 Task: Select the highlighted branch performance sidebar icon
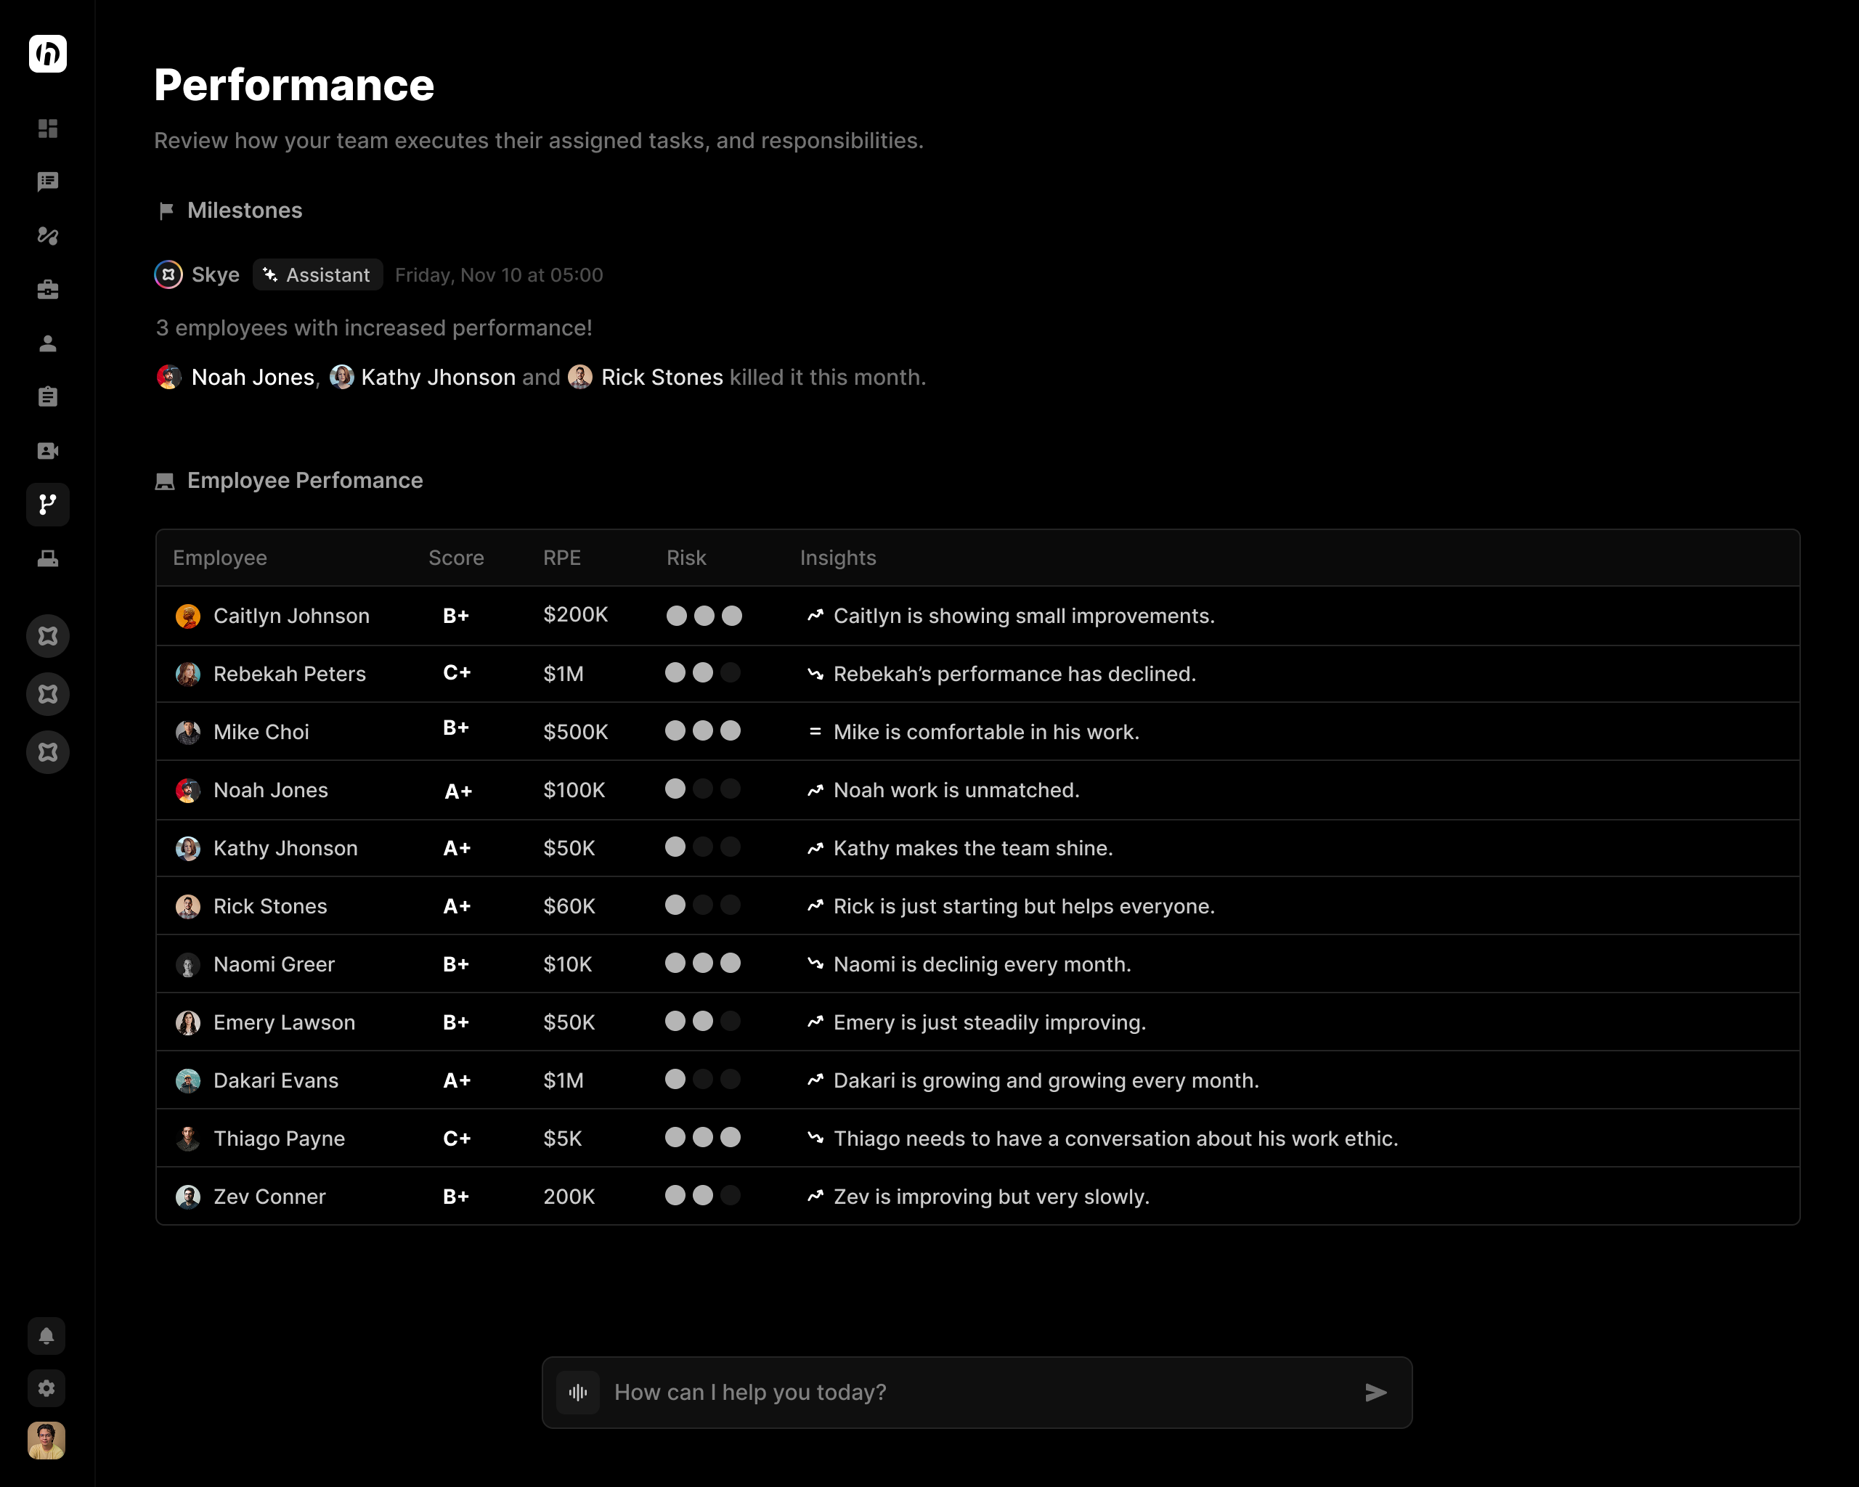47,505
